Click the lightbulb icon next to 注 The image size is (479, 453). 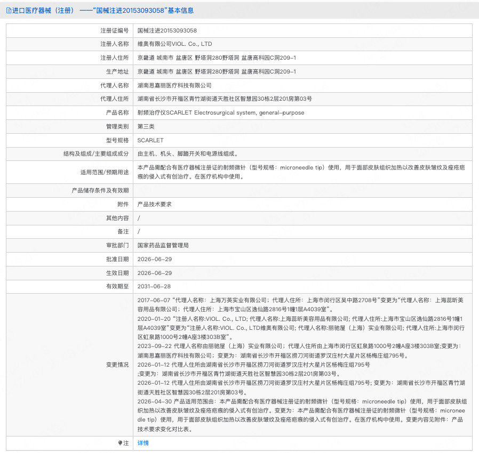click(x=120, y=443)
